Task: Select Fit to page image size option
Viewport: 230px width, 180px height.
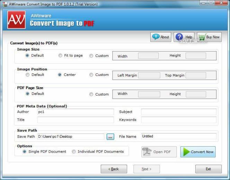Action: click(60, 55)
